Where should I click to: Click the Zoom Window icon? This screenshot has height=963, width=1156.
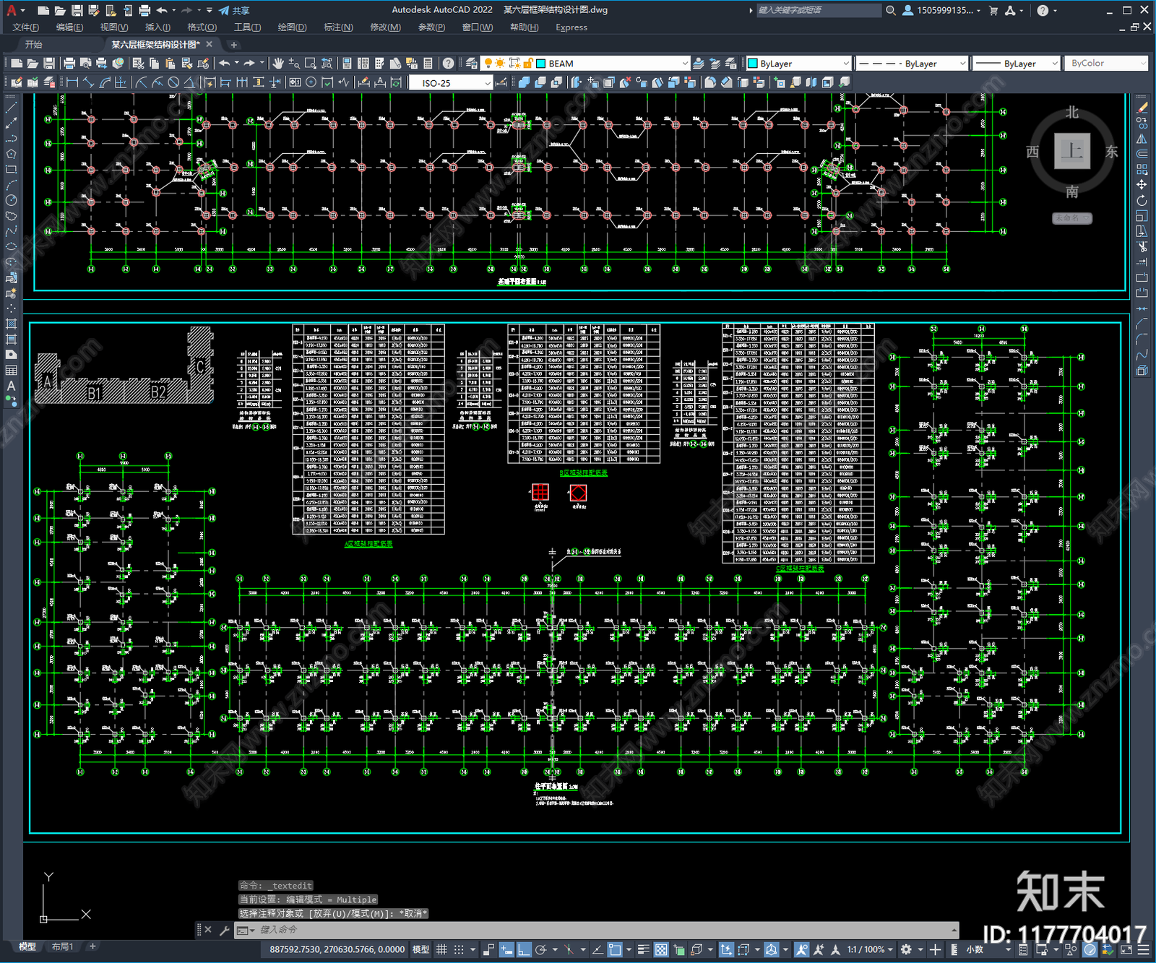(311, 64)
